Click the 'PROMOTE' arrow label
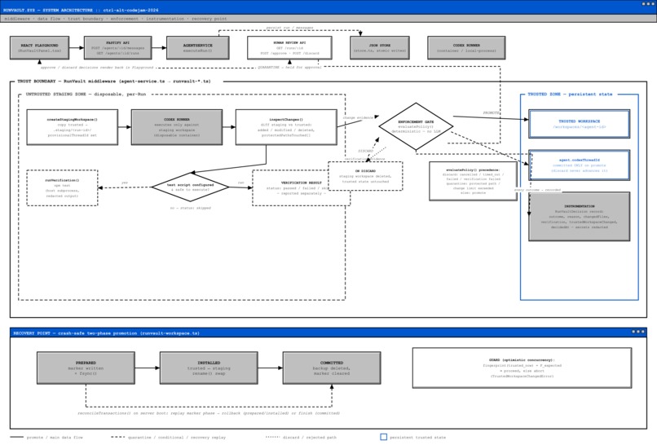The image size is (657, 445). tap(491, 112)
